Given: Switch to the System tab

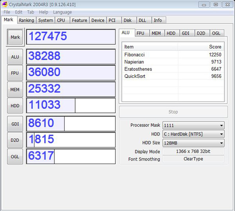Looking at the screenshot, I should (x=45, y=20).
